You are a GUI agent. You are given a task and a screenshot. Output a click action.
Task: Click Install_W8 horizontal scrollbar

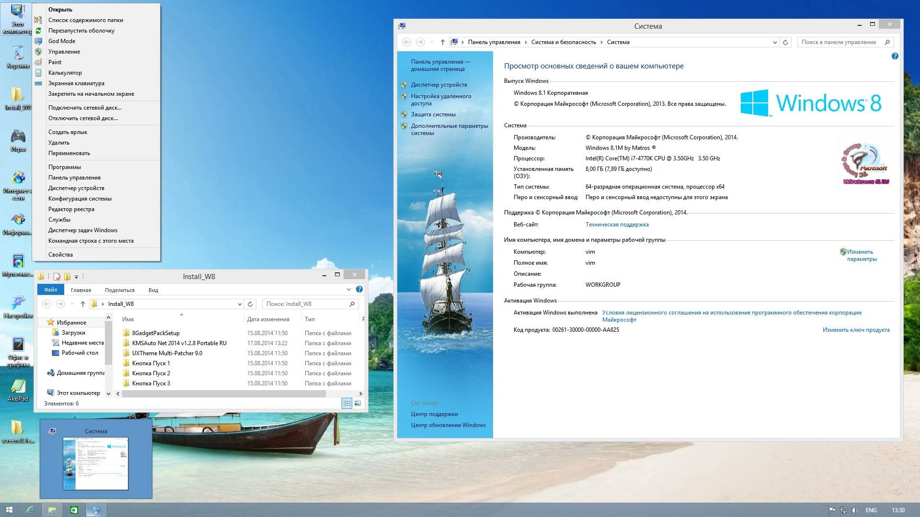(224, 393)
